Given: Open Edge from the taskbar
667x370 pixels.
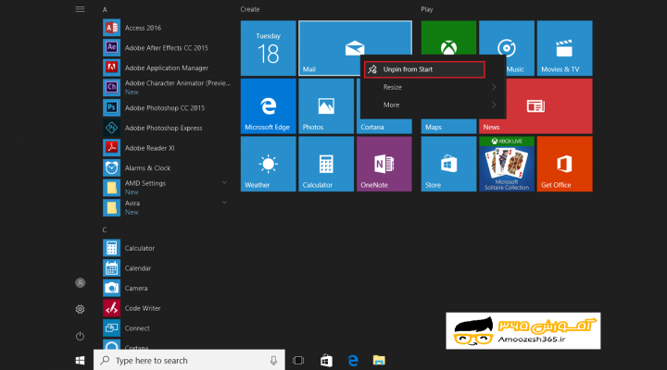Looking at the screenshot, I should pyautogui.click(x=353, y=360).
